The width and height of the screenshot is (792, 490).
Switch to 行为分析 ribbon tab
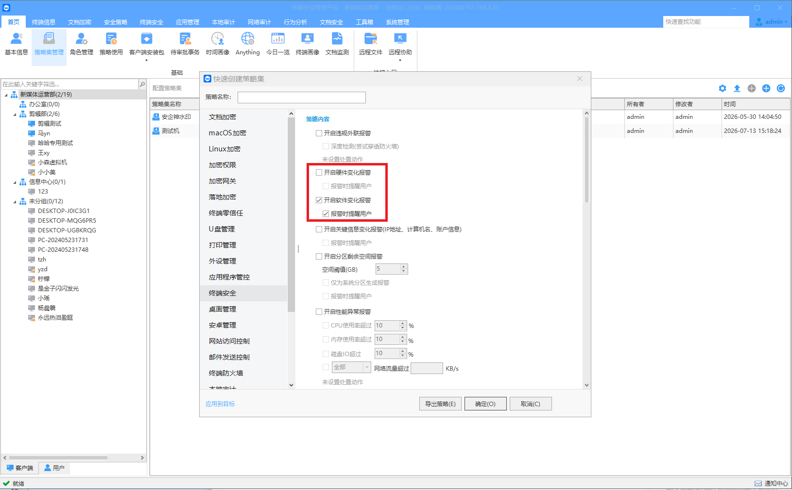click(295, 22)
